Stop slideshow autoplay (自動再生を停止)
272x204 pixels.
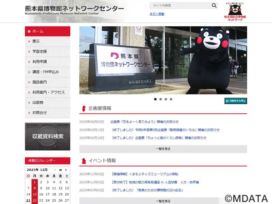pyautogui.click(x=236, y=101)
